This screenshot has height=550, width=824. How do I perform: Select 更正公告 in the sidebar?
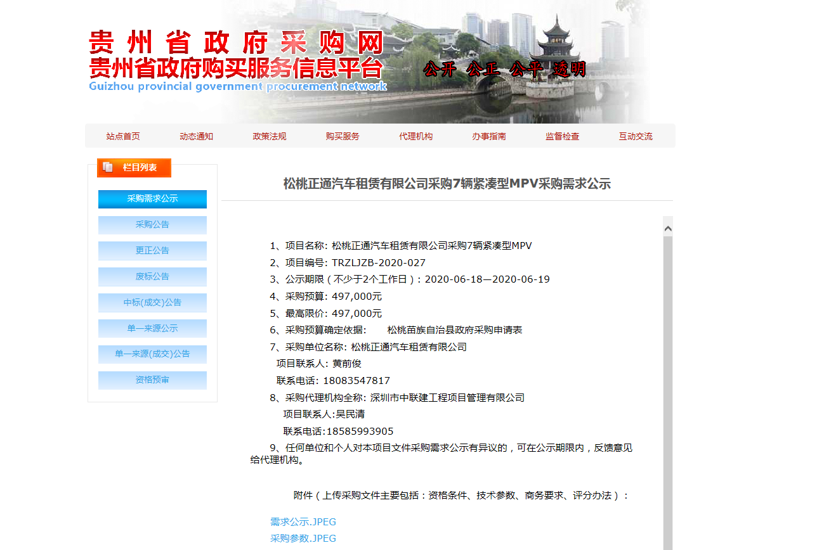pos(152,251)
